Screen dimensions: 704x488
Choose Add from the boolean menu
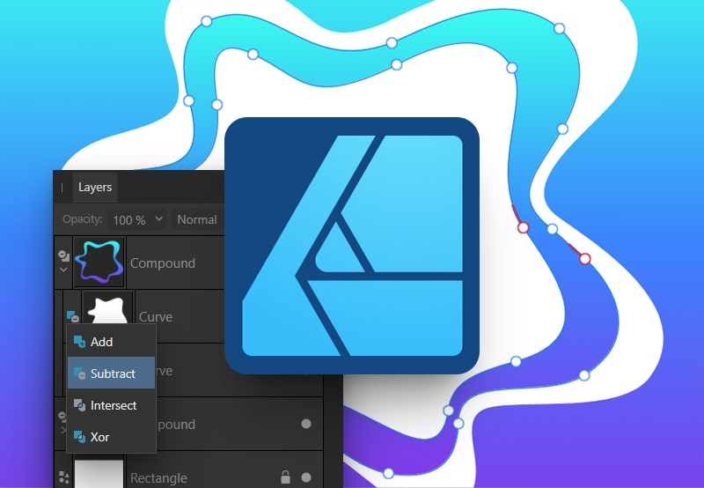(111, 342)
